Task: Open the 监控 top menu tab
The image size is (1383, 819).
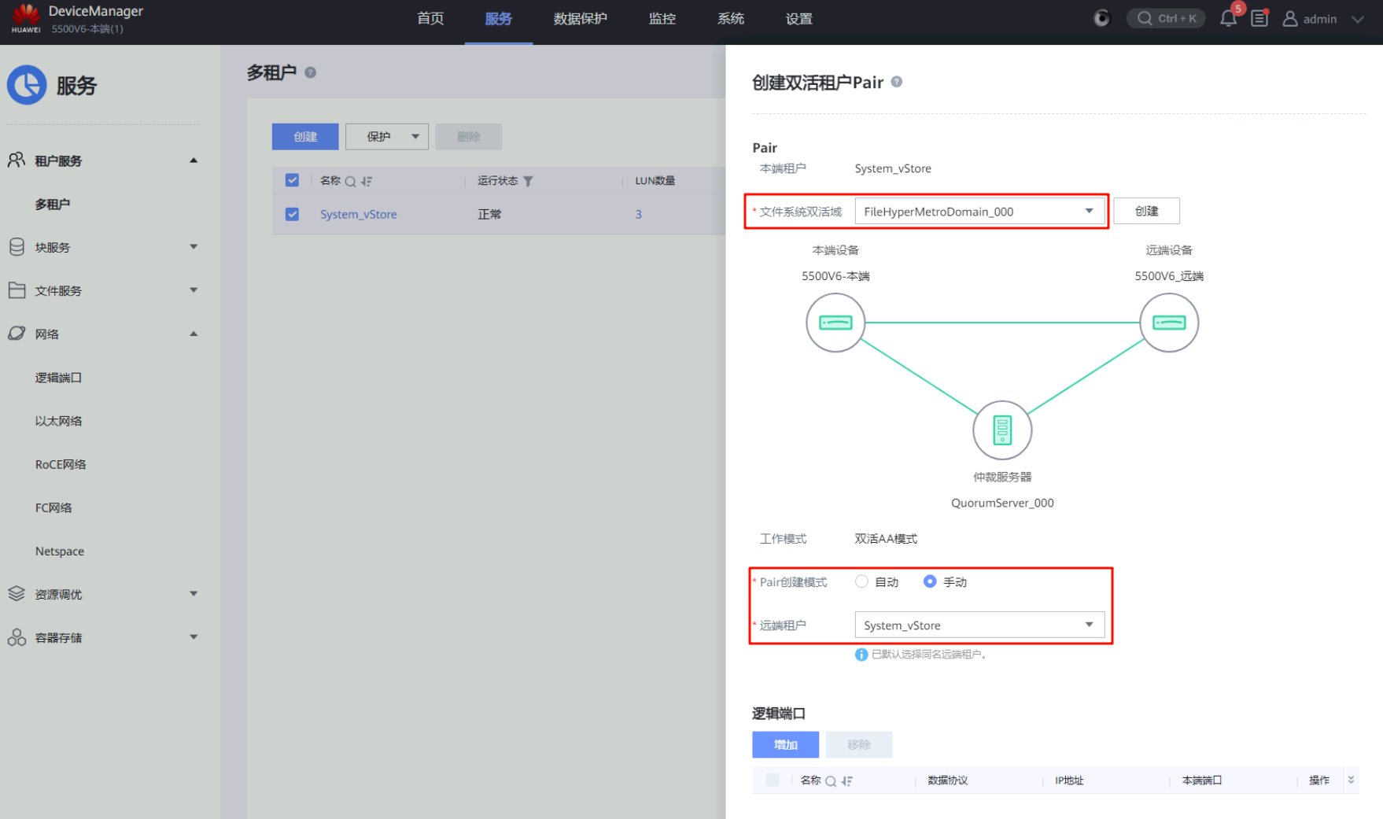Action: tap(662, 19)
